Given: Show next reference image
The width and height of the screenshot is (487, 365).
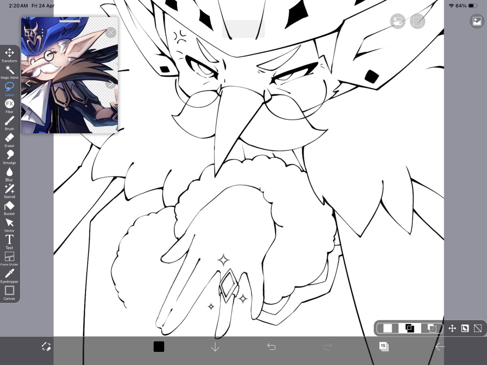Looking at the screenshot, I should coord(111,84).
